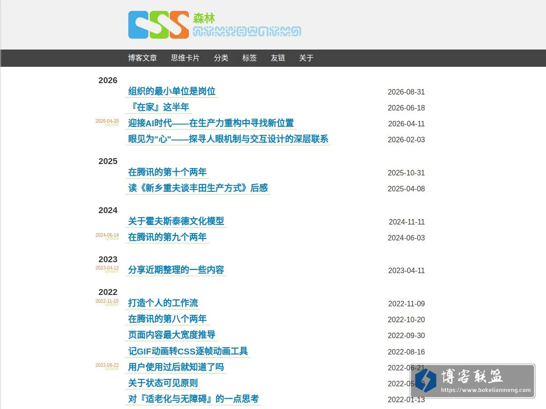Open article 迎接AI时代——在生产力重构中寻找新位置
This screenshot has width=546, height=409.
[x=211, y=123]
